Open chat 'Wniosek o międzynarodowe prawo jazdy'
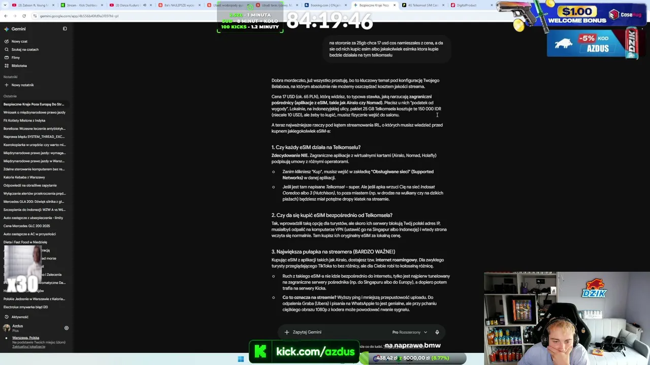The image size is (650, 365). (34, 113)
